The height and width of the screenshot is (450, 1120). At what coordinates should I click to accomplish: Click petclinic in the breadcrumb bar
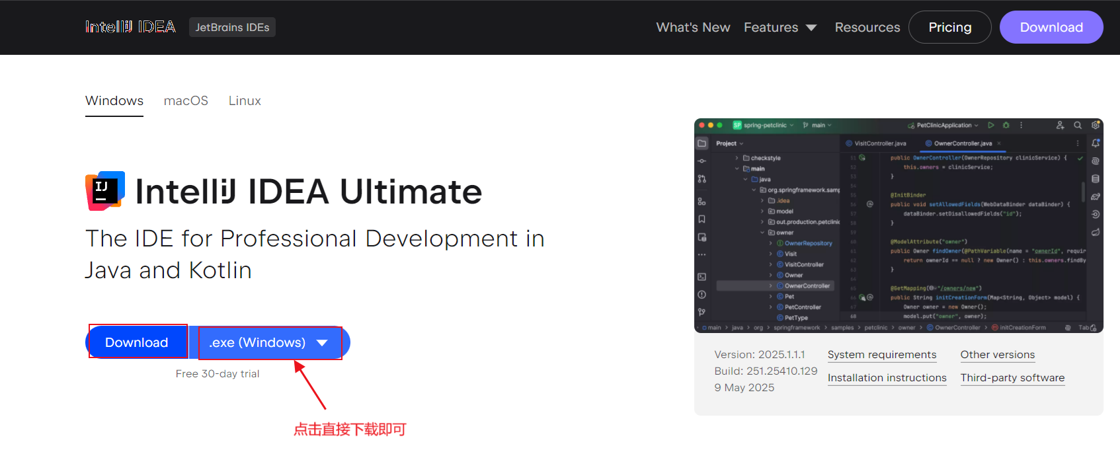(x=876, y=328)
